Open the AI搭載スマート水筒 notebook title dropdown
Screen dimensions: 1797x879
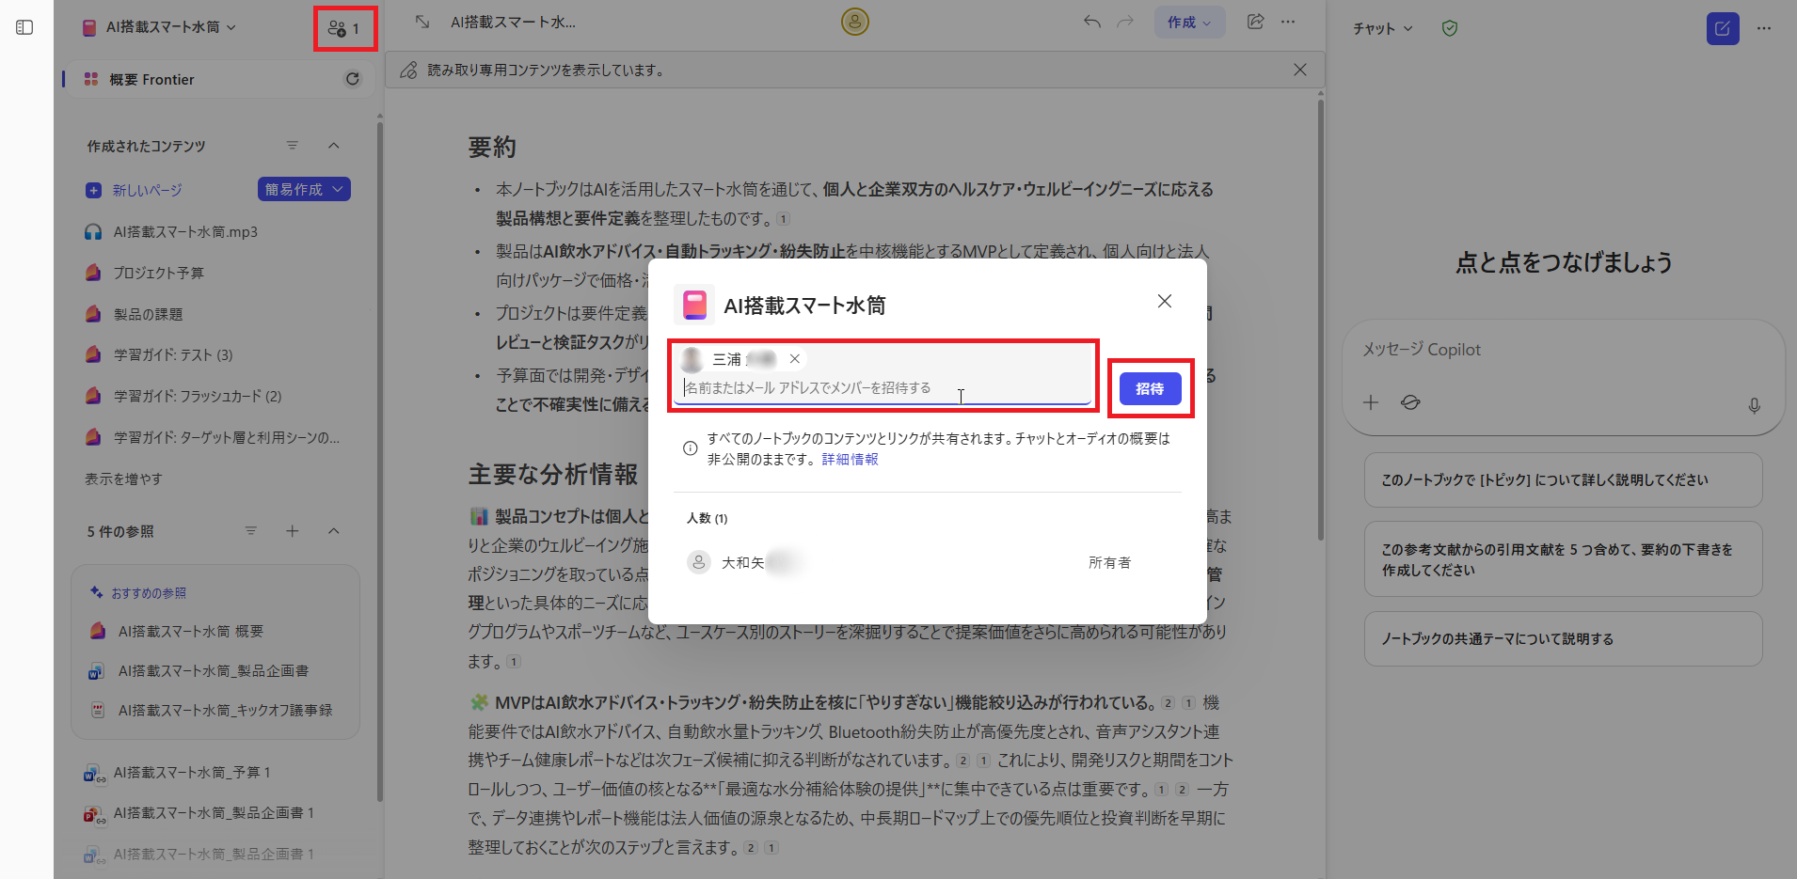[x=231, y=27]
